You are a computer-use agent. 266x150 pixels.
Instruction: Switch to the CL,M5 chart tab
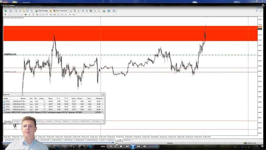coord(119,140)
